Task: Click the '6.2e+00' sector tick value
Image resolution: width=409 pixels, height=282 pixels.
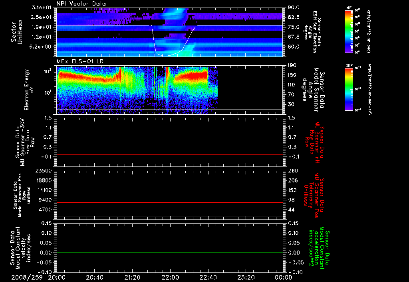Action: point(40,47)
